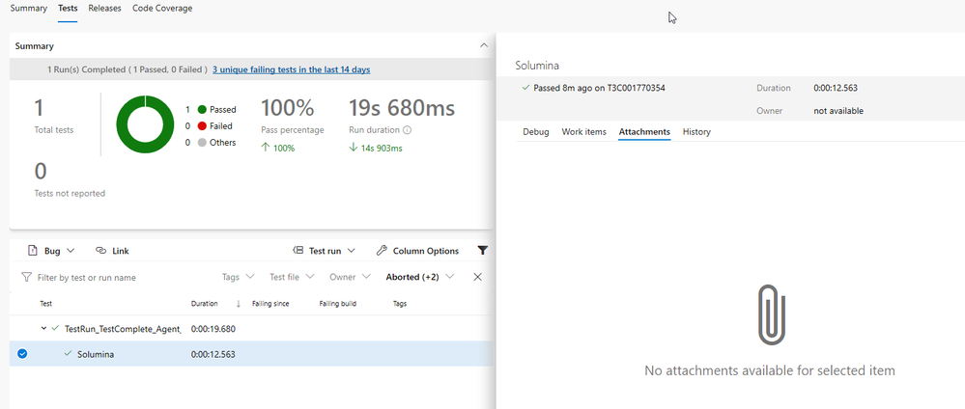Switch to the Code Coverage tab
This screenshot has height=409, width=965.
tap(161, 9)
